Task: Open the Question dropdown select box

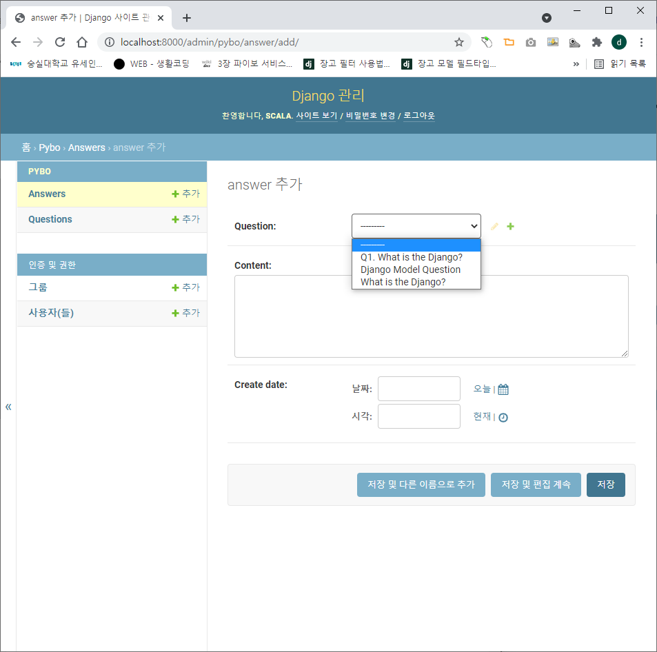Action: 416,226
